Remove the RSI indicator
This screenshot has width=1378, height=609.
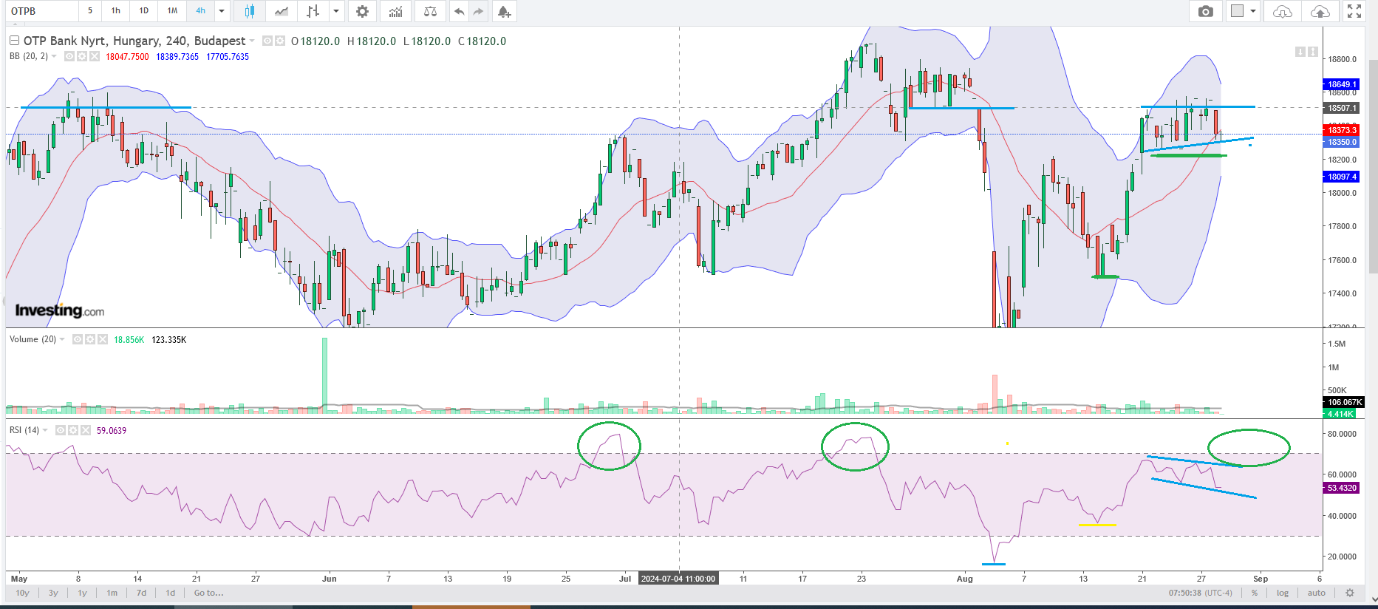[x=86, y=430]
